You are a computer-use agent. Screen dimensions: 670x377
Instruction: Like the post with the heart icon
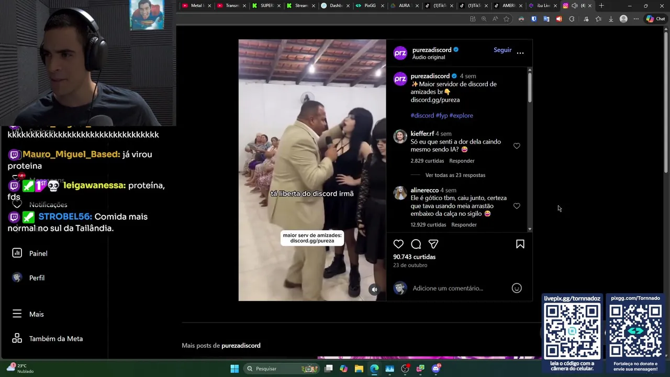[x=398, y=244]
